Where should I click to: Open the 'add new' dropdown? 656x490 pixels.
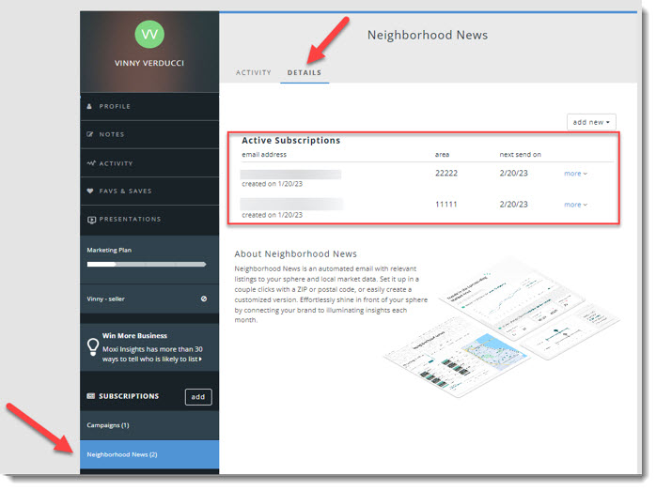(592, 122)
